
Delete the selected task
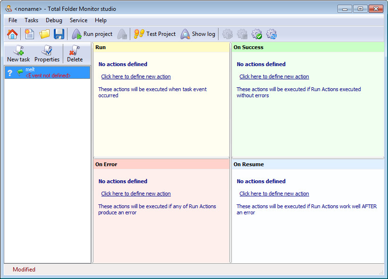pyautogui.click(x=75, y=53)
